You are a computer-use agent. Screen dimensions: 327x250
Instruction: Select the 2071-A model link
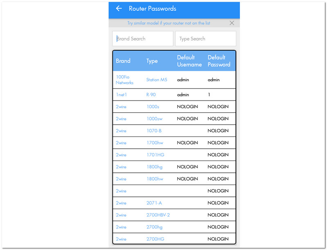coord(154,203)
